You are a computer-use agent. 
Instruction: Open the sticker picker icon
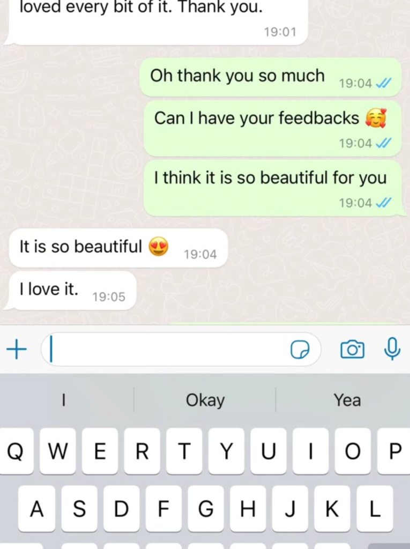click(x=300, y=350)
